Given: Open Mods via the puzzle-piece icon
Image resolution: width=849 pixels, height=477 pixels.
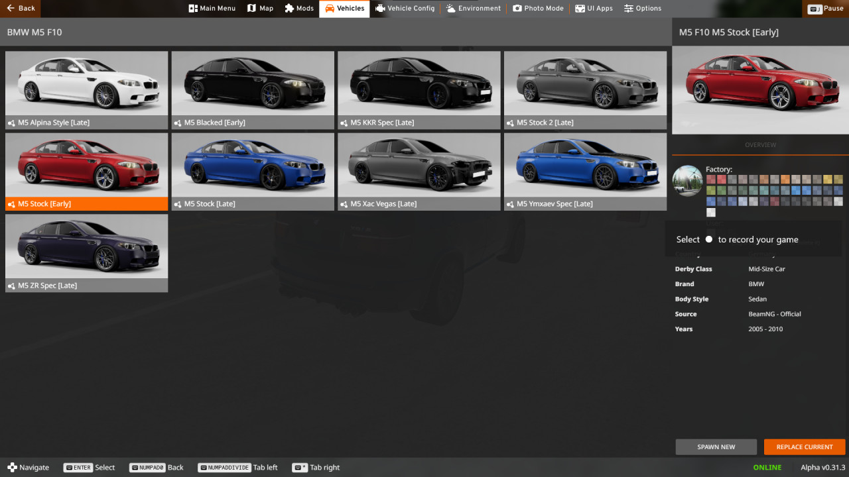Looking at the screenshot, I should 289,8.
